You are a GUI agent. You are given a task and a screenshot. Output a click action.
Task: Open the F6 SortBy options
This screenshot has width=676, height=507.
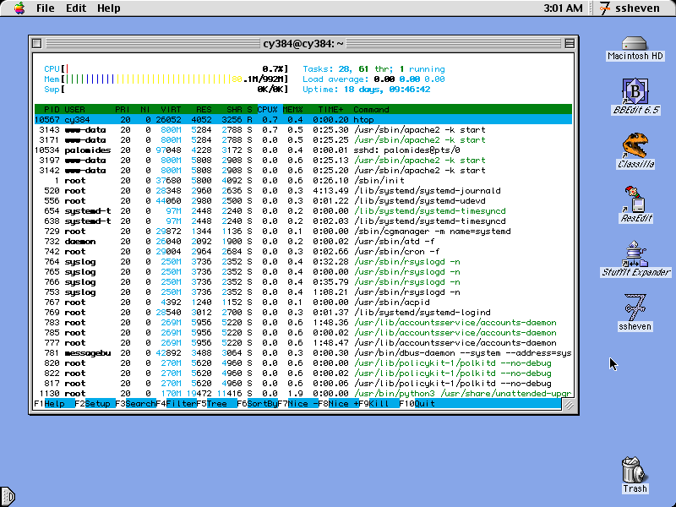pyautogui.click(x=261, y=404)
